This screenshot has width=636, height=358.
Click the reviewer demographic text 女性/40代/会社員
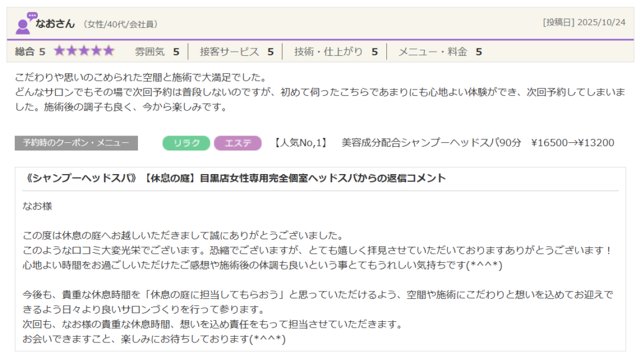120,24
